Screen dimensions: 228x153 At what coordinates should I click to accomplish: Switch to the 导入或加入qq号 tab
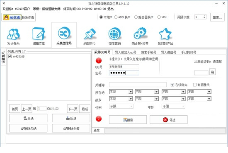[126, 52]
